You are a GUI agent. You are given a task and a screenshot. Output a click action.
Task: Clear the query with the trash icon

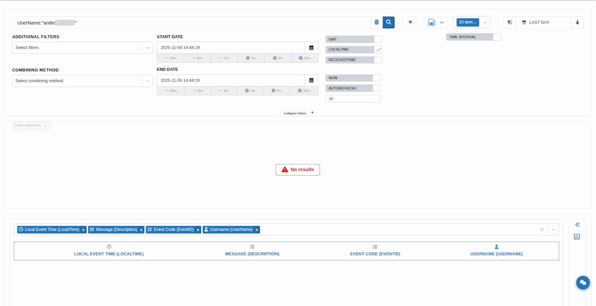pos(377,22)
